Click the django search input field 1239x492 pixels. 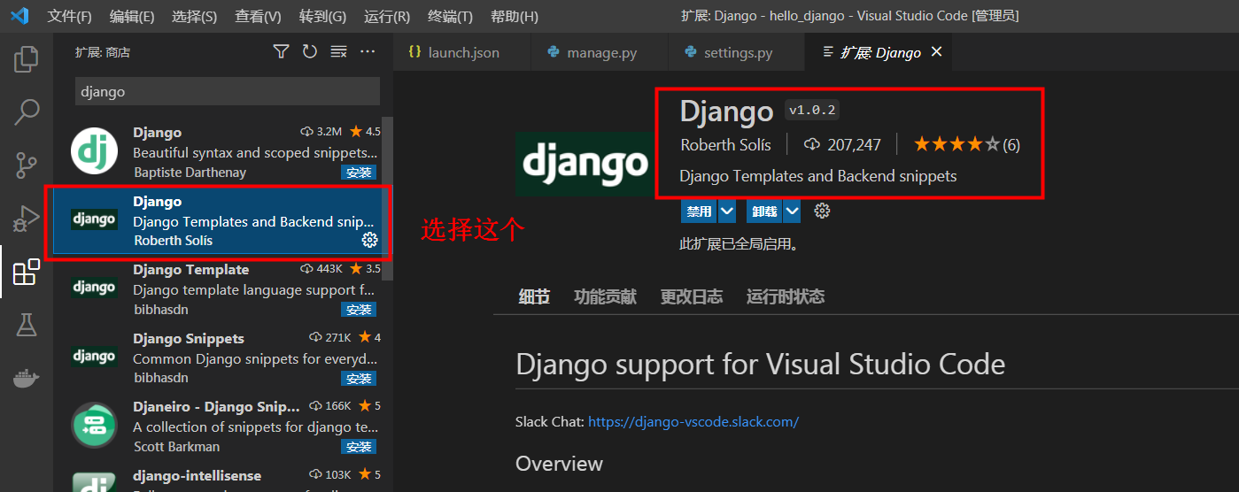[227, 91]
